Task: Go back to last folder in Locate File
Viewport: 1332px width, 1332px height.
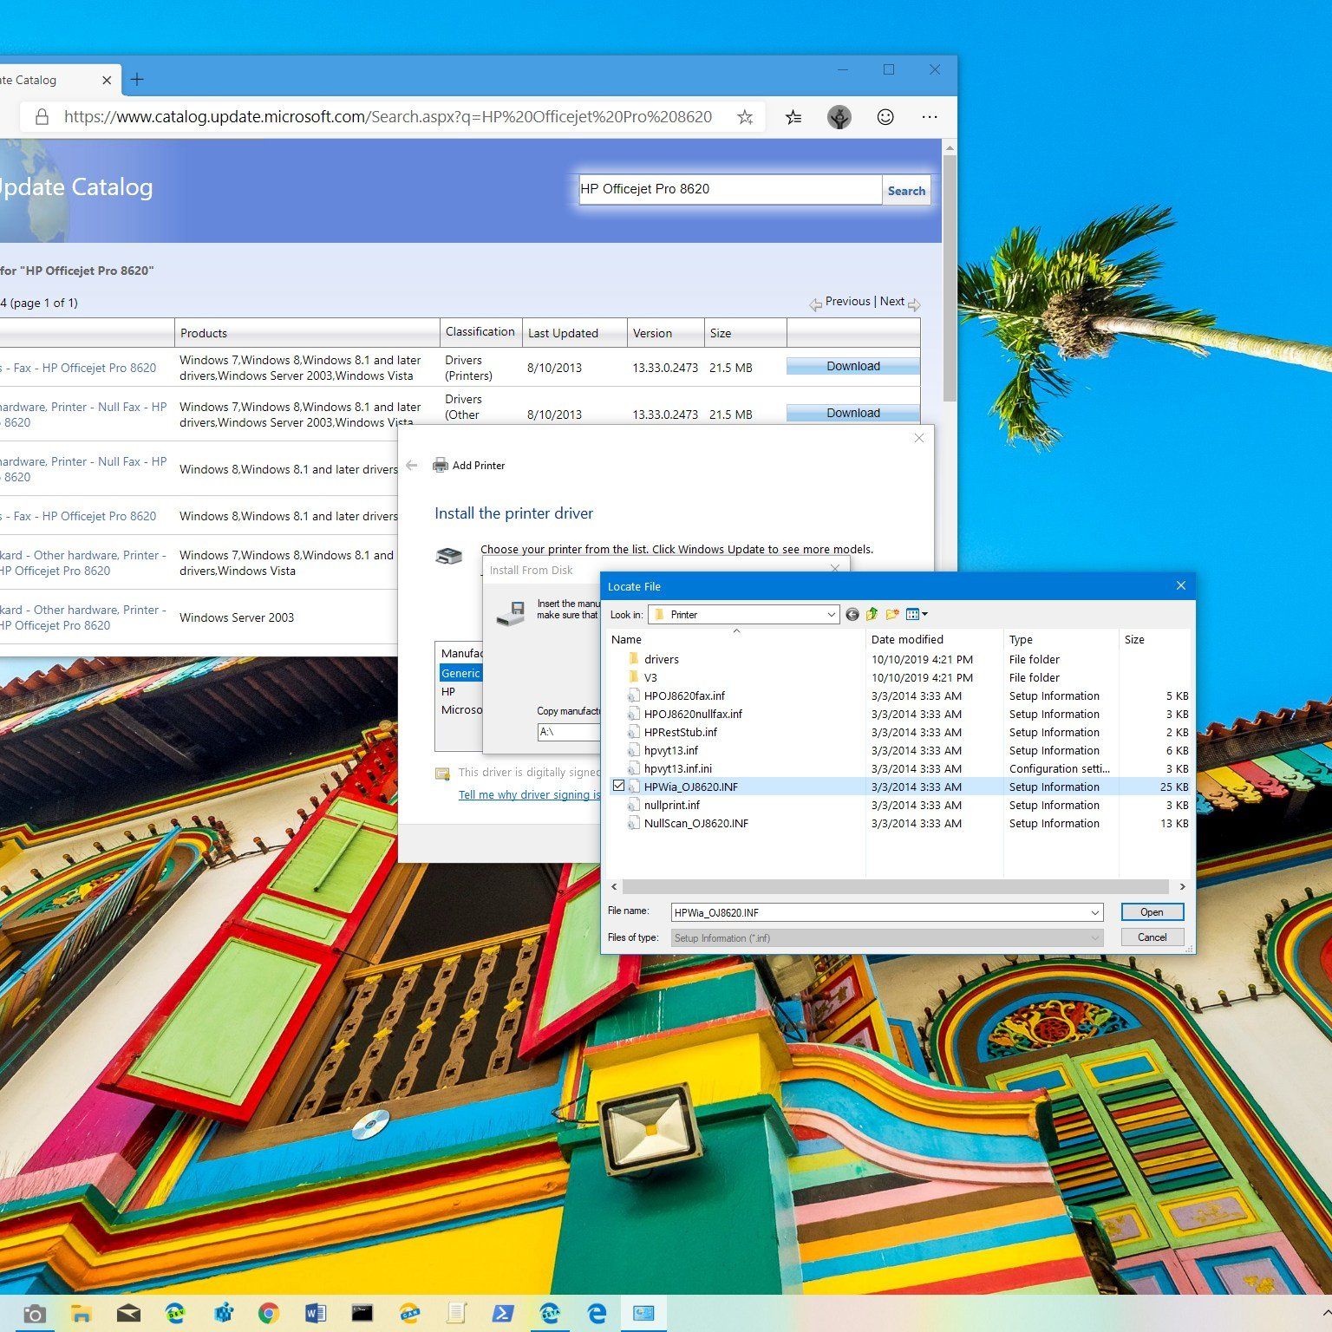Action: [x=852, y=614]
